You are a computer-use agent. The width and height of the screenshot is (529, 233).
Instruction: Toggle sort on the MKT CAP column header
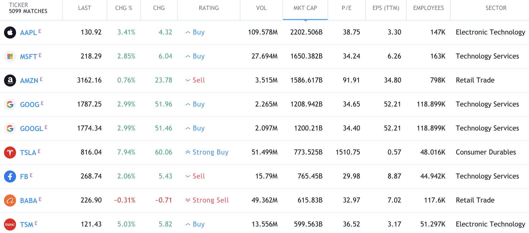(305, 8)
